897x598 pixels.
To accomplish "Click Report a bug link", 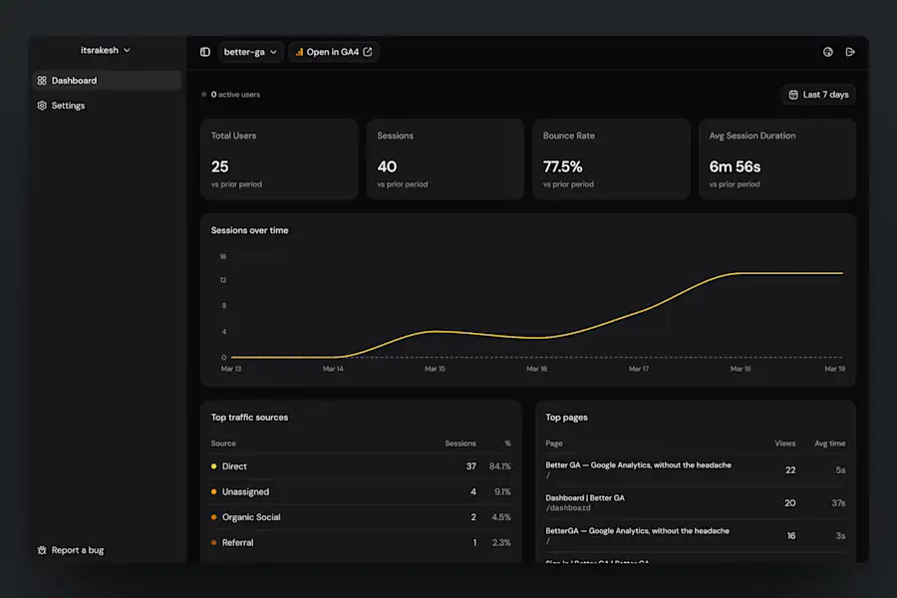I will pyautogui.click(x=71, y=550).
